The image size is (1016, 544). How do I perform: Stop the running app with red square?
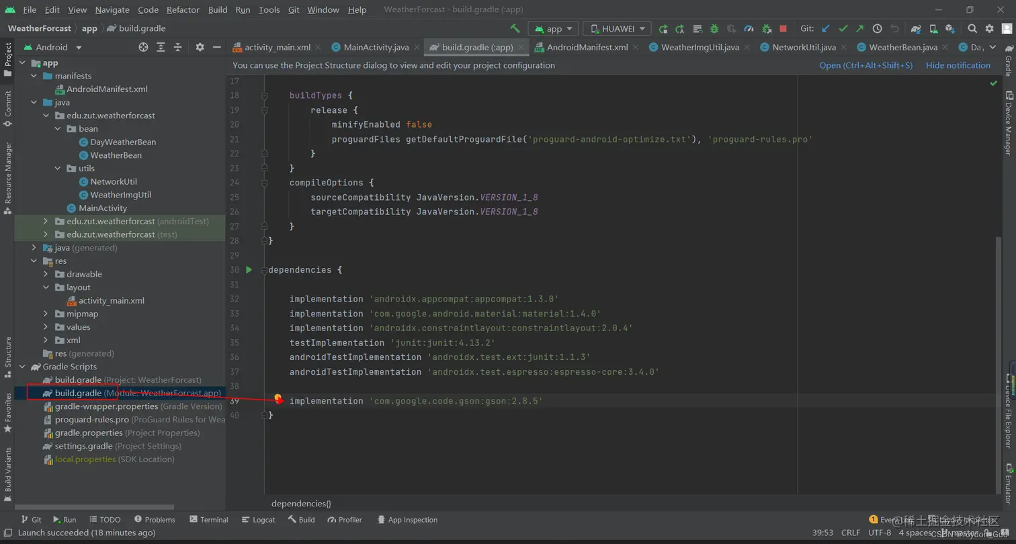point(783,29)
